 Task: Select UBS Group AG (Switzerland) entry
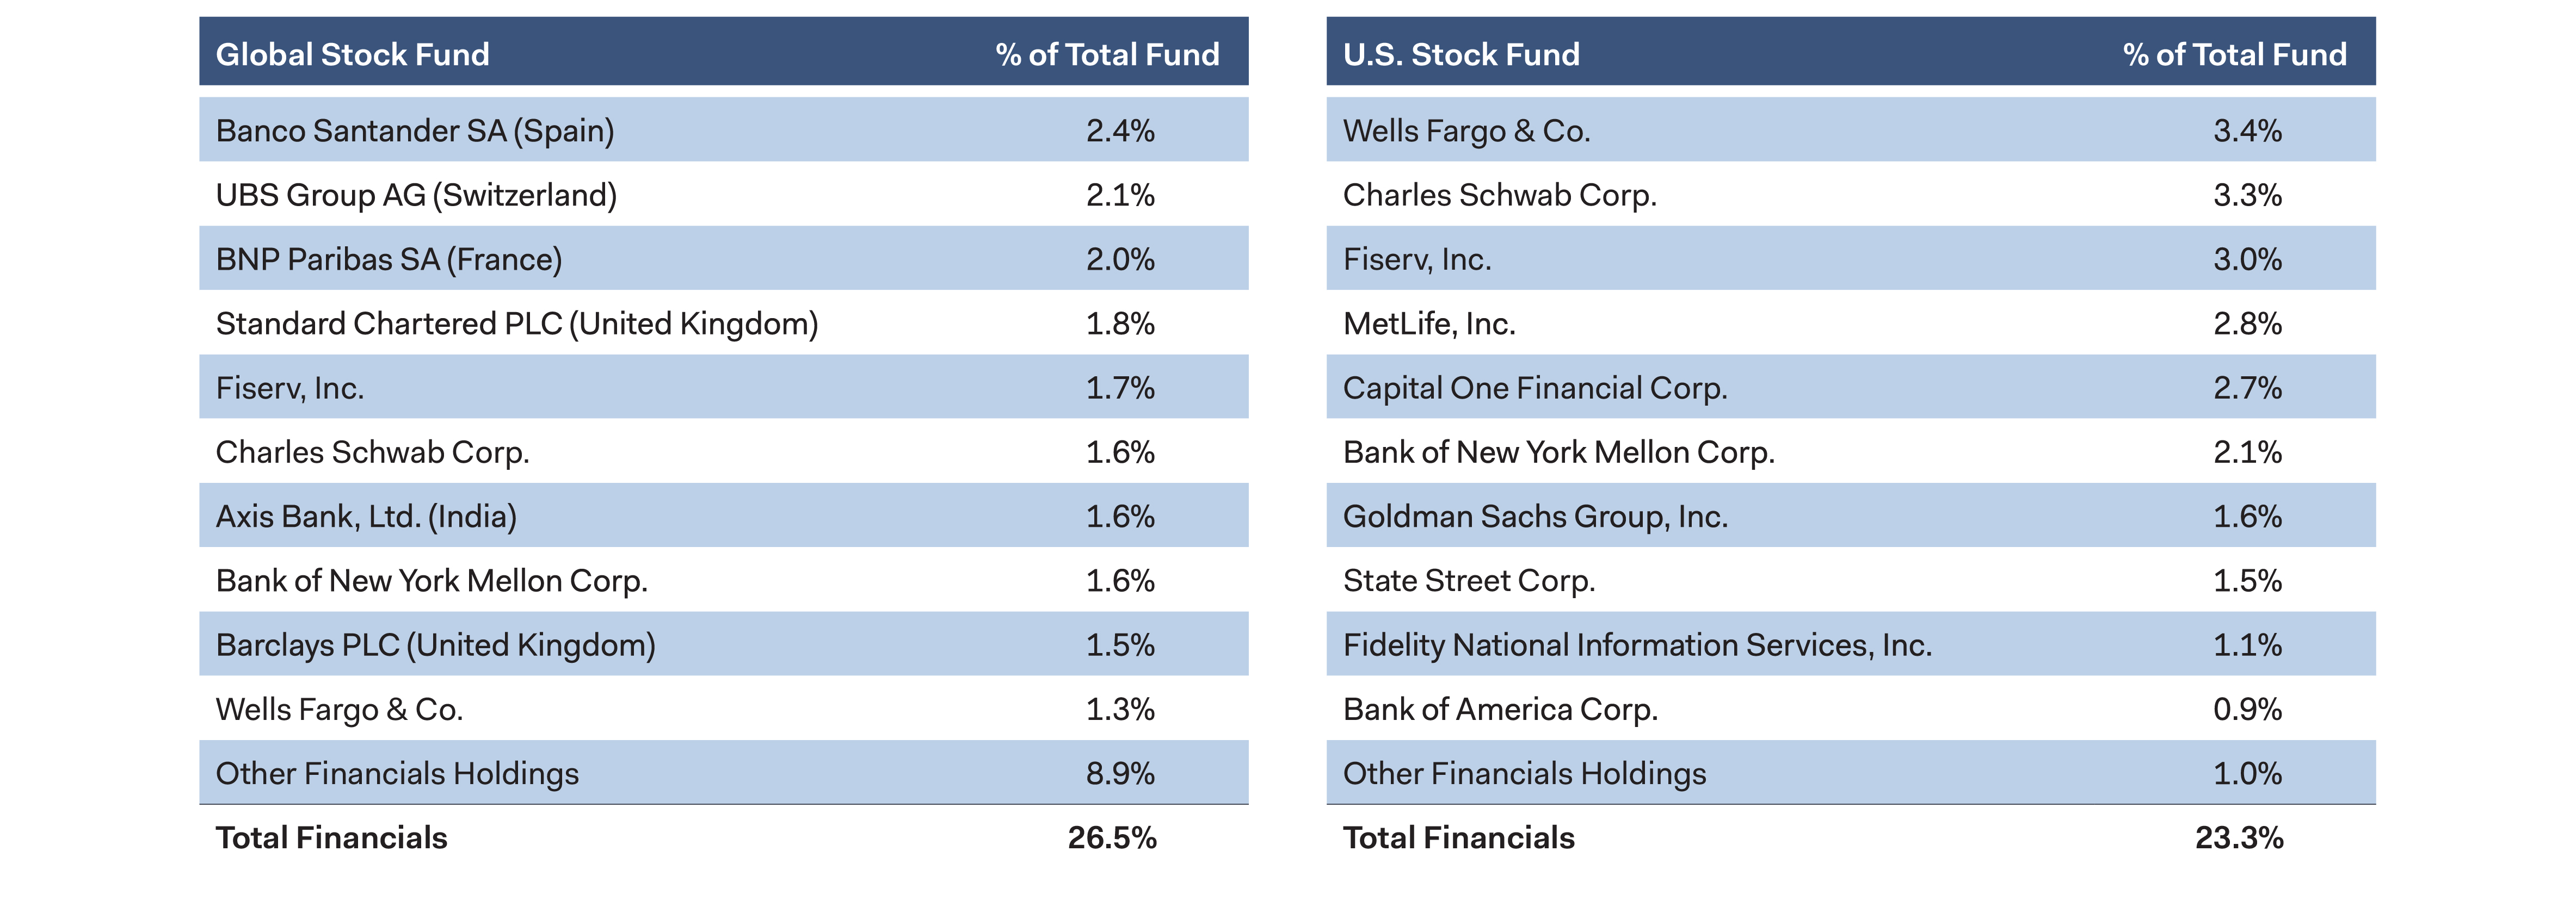(x=416, y=195)
